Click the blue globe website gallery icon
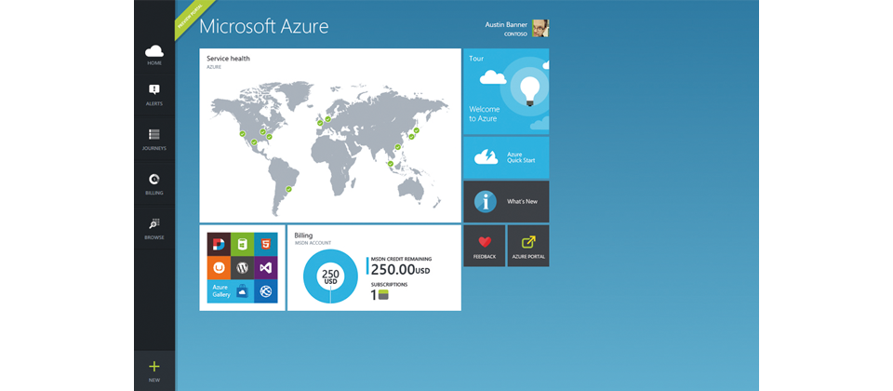This screenshot has width=893, height=391. point(266,291)
